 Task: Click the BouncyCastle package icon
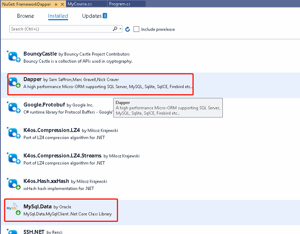14,57
